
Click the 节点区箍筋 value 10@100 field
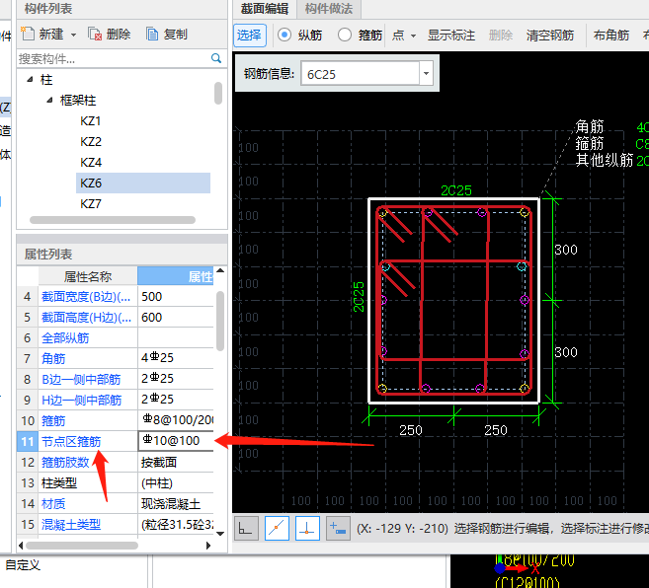pyautogui.click(x=176, y=441)
